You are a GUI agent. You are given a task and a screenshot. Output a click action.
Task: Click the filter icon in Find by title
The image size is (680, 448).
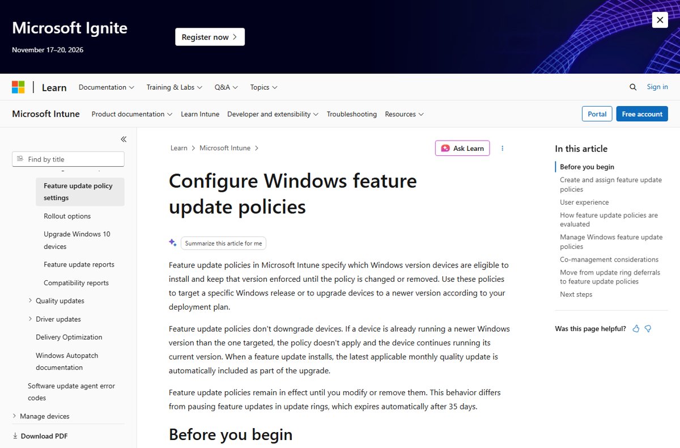(x=20, y=159)
